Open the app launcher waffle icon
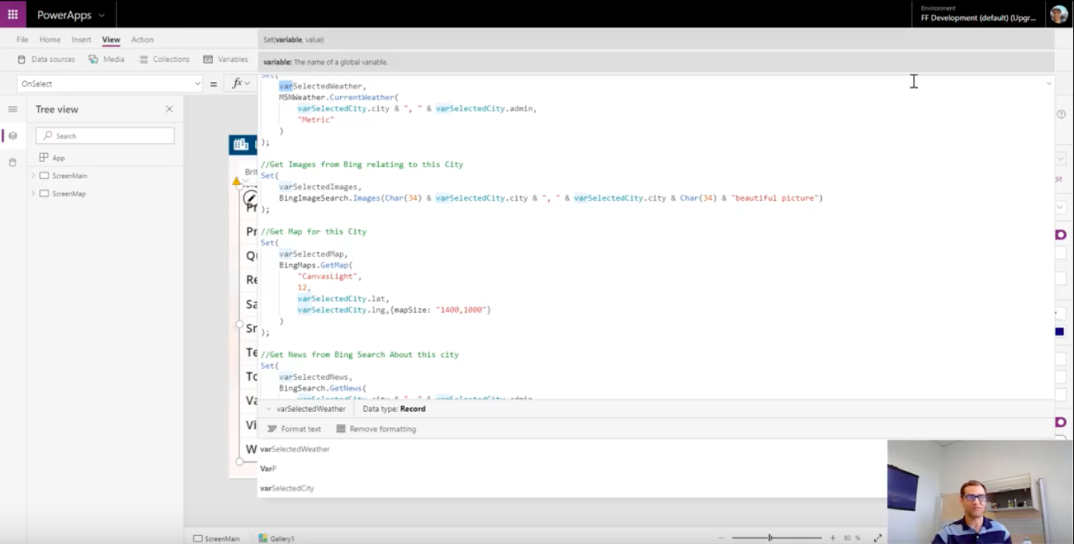This screenshot has height=544, width=1074. pyautogui.click(x=13, y=14)
